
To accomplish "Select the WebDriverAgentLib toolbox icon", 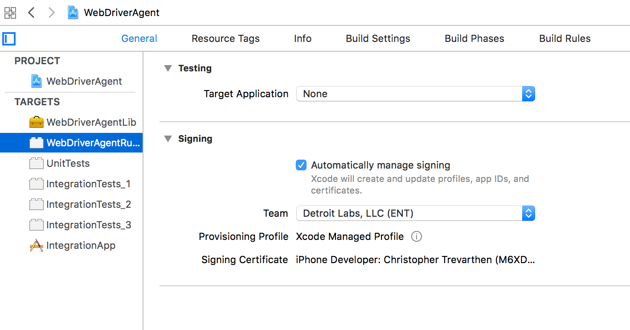I will (x=37, y=122).
